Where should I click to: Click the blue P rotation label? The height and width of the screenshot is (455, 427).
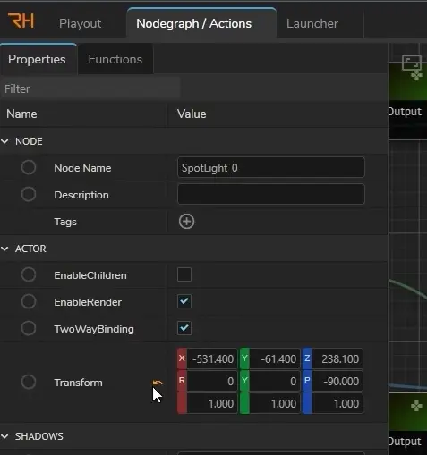point(307,381)
